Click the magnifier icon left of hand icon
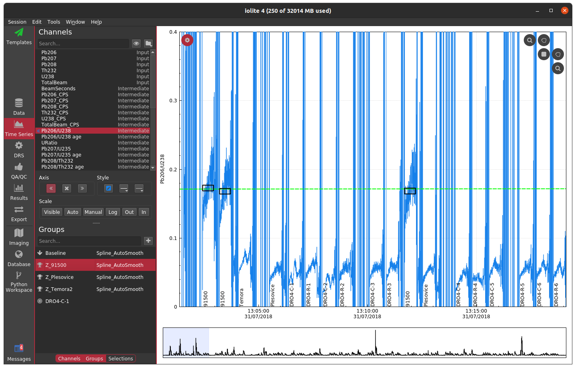 click(530, 40)
